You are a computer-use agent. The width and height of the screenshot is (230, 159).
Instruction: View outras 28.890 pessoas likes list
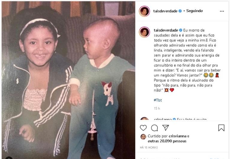167,141
